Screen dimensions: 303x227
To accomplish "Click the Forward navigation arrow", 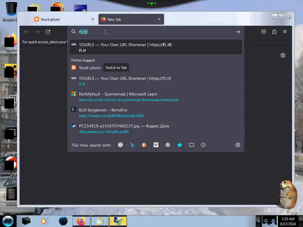I will (37, 32).
